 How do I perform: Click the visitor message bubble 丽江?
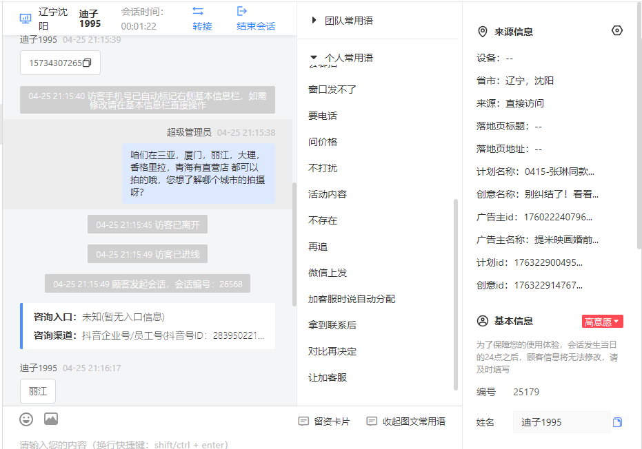[38, 391]
